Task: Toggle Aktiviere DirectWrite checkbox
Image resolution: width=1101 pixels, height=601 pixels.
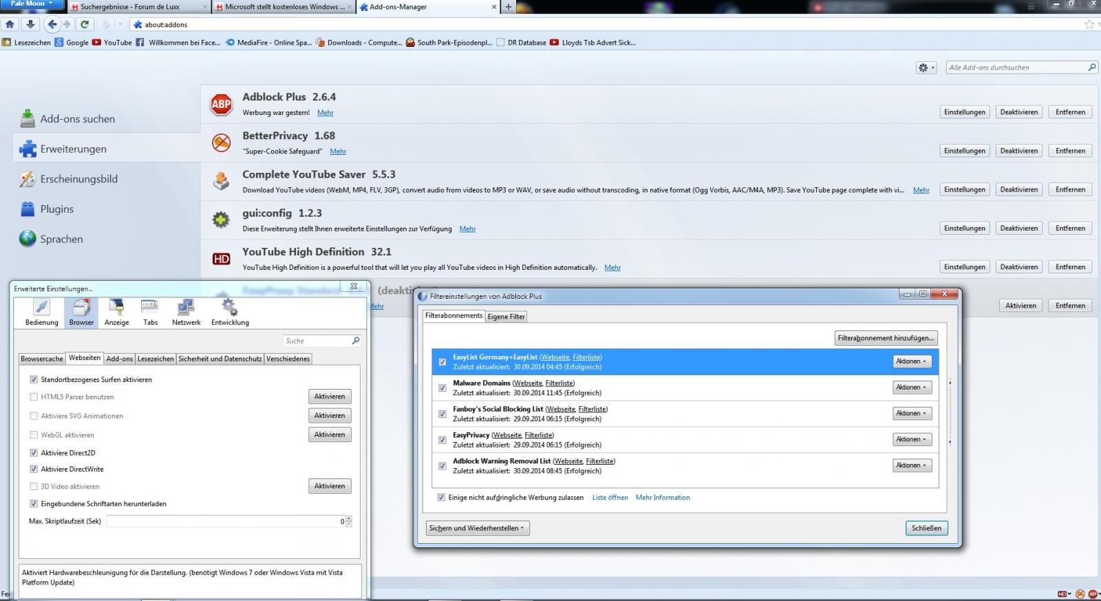Action: click(x=34, y=469)
